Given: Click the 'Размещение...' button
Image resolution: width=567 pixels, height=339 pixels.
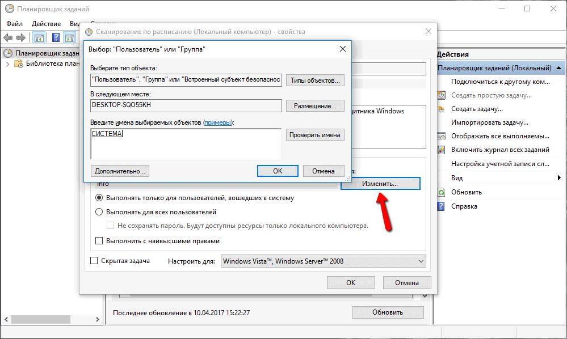Looking at the screenshot, I should [315, 106].
